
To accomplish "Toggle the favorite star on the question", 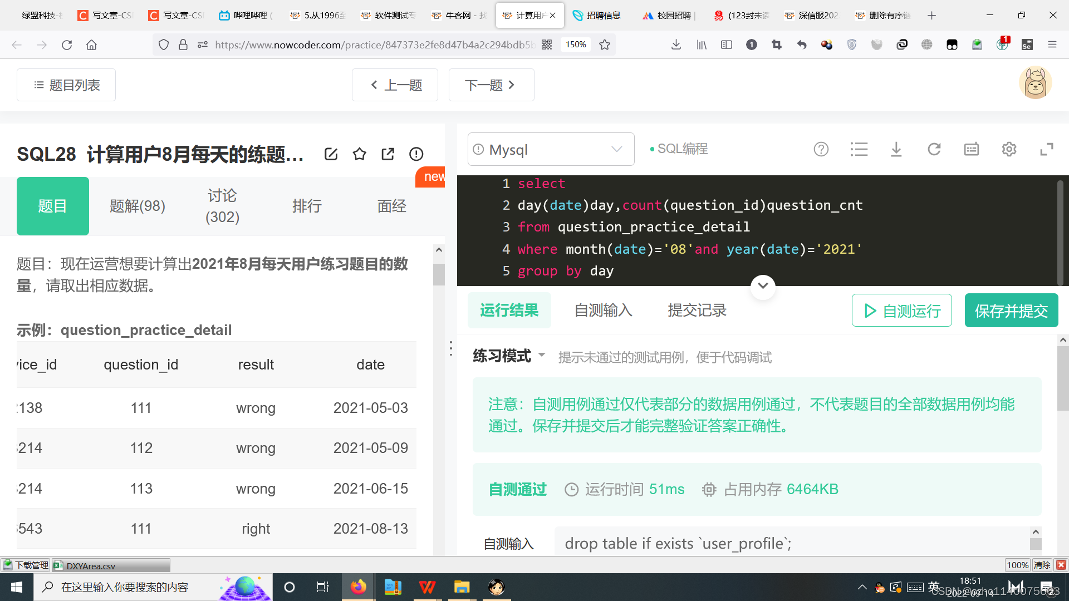I will [x=360, y=154].
